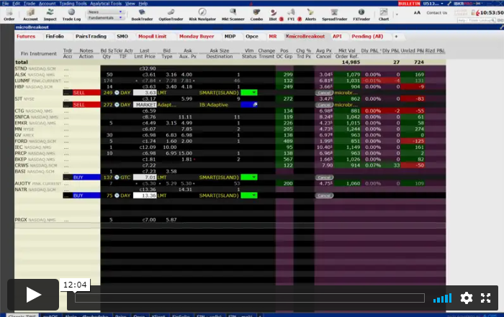Open the Help menu
Viewport: 504px width, 317px height.
143,4
